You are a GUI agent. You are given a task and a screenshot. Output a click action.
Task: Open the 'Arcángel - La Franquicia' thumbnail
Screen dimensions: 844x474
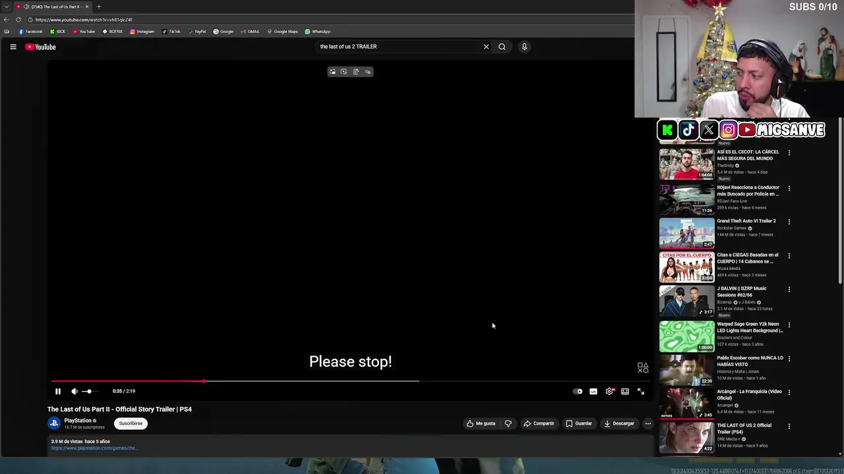(x=686, y=404)
